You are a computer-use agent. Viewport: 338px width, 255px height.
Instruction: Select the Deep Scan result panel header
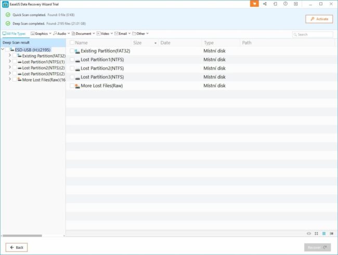pyautogui.click(x=33, y=43)
